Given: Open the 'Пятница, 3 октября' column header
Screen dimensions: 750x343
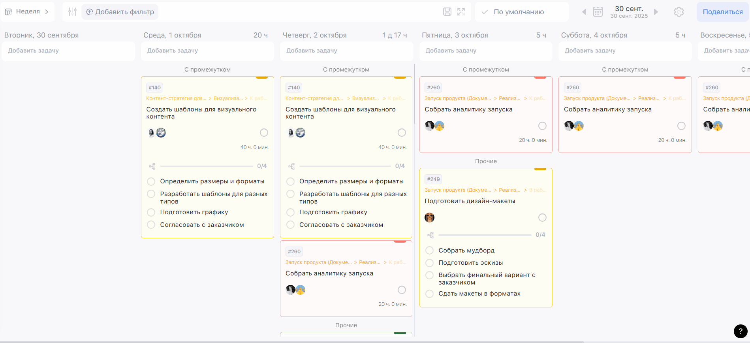Looking at the screenshot, I should pyautogui.click(x=455, y=35).
